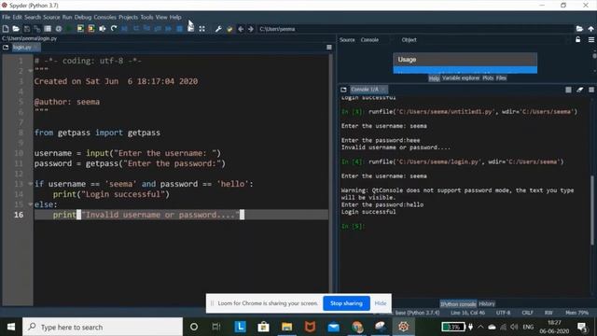
Task: Click the working directory path field
Action: coord(415,29)
